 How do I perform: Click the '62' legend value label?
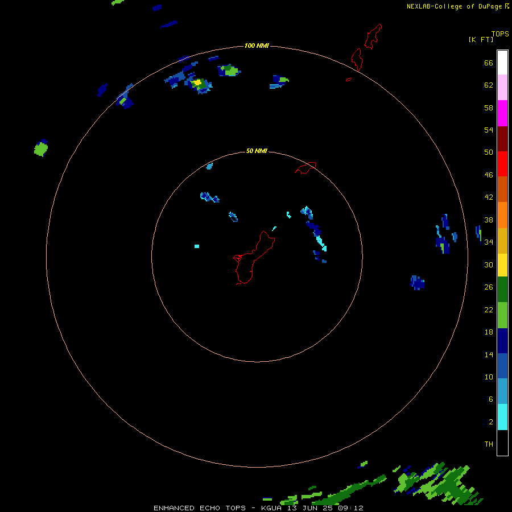click(x=489, y=85)
